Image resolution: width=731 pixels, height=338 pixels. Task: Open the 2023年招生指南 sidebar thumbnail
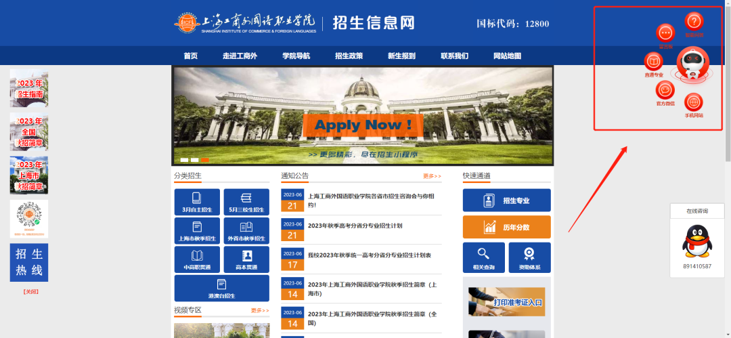pos(29,88)
